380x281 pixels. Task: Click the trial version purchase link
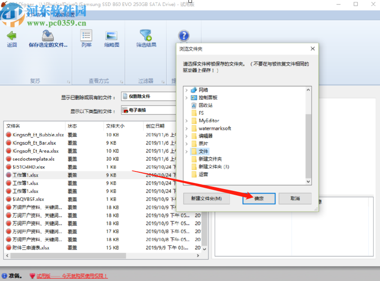(72, 276)
